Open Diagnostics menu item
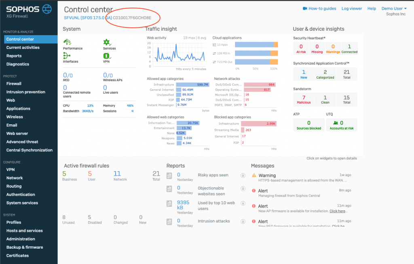414x264 pixels. pos(18,64)
